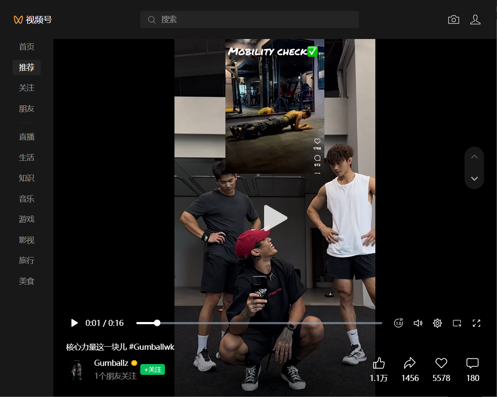This screenshot has width=497, height=397.
Task: Open playback speed selector
Action: click(x=398, y=323)
